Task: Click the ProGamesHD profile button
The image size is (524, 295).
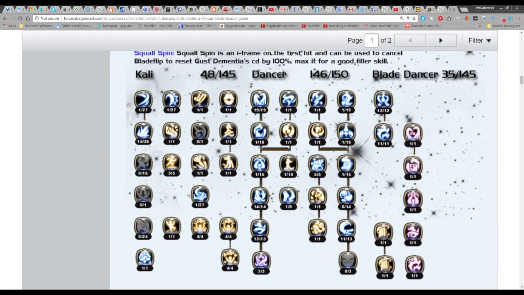Action: pyautogui.click(x=485, y=8)
